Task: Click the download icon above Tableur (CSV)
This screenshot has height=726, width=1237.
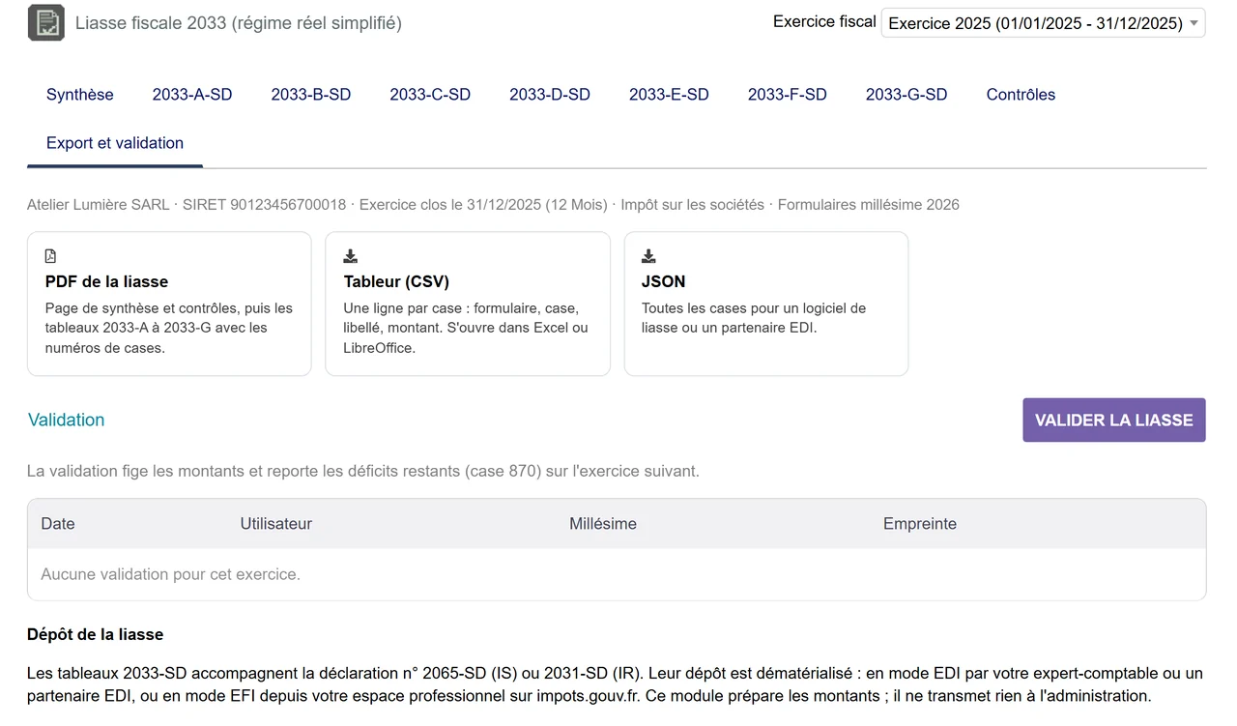Action: (x=351, y=256)
